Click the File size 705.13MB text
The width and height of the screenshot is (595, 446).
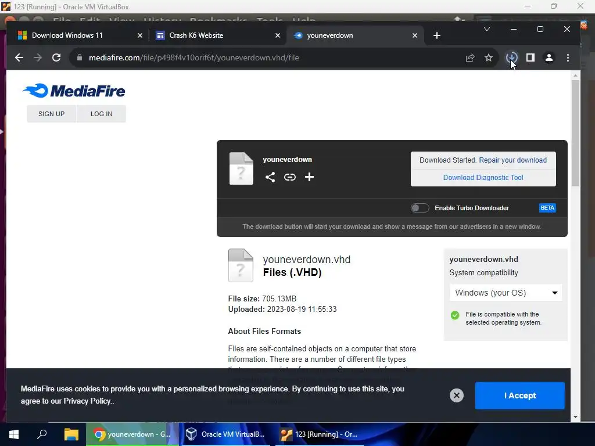tap(262, 299)
